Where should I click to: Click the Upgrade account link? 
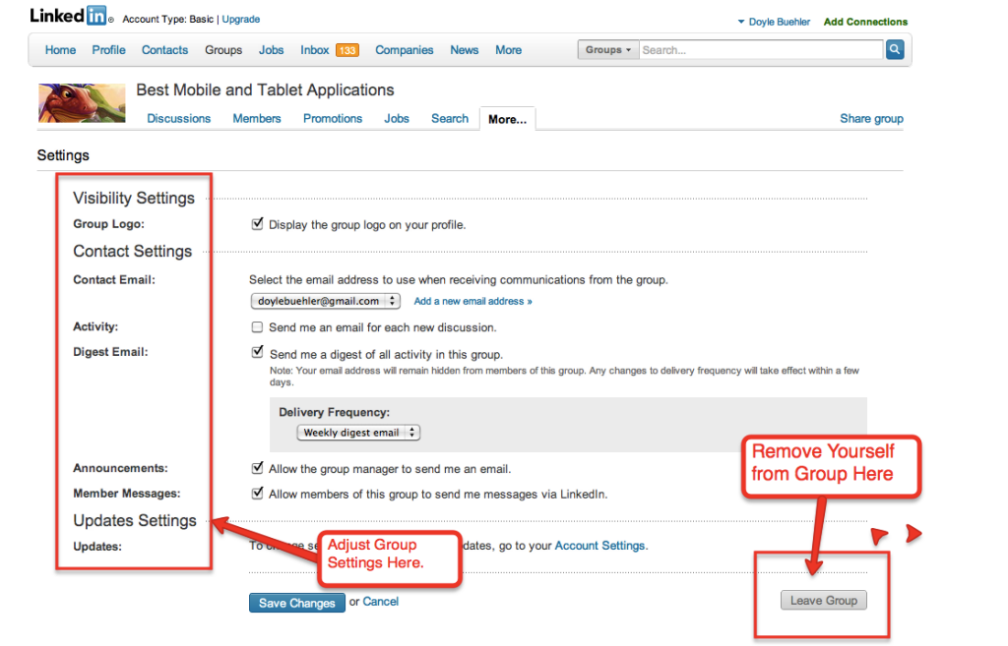(241, 20)
